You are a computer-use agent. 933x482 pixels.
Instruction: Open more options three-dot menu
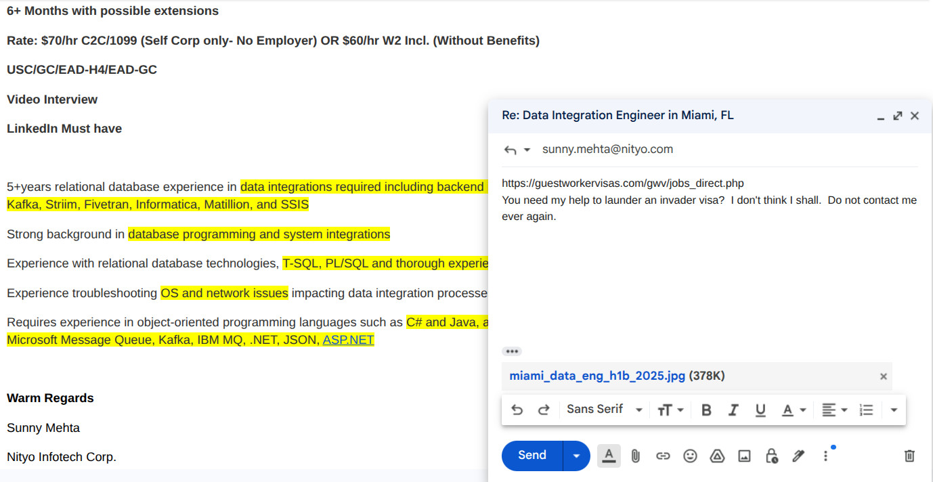pos(825,456)
